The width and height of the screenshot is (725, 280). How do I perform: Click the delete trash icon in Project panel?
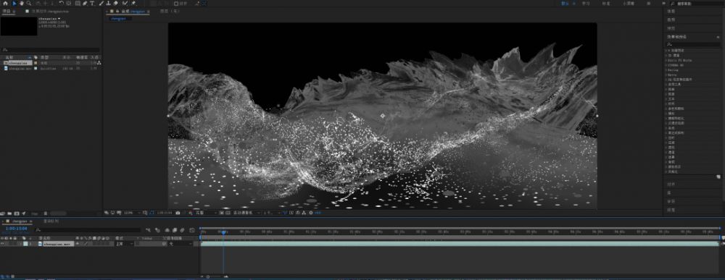(x=45, y=213)
